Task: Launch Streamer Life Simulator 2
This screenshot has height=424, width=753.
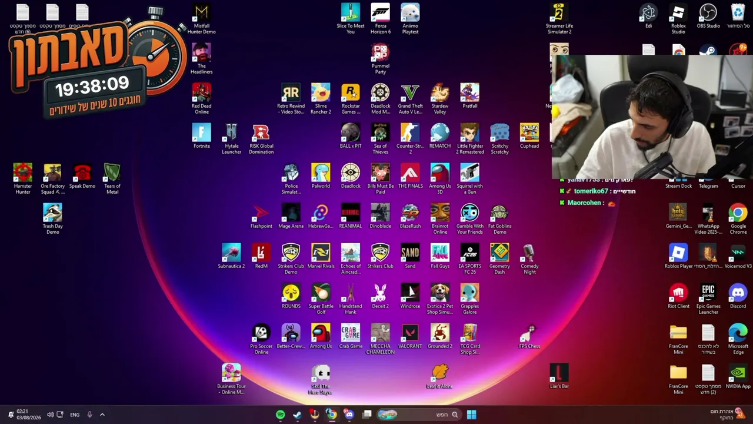Action: point(559,19)
